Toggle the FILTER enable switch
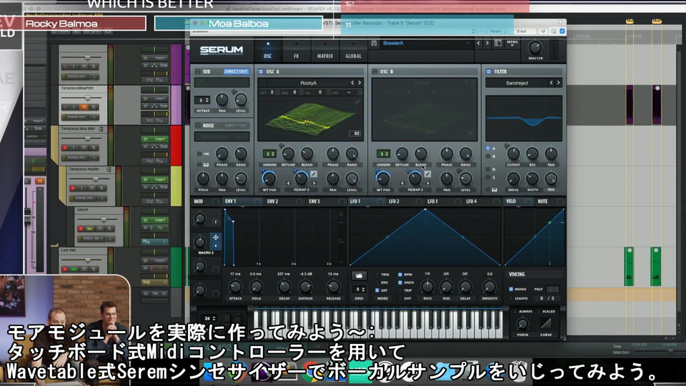Viewport: 686px width, 386px height. click(489, 71)
